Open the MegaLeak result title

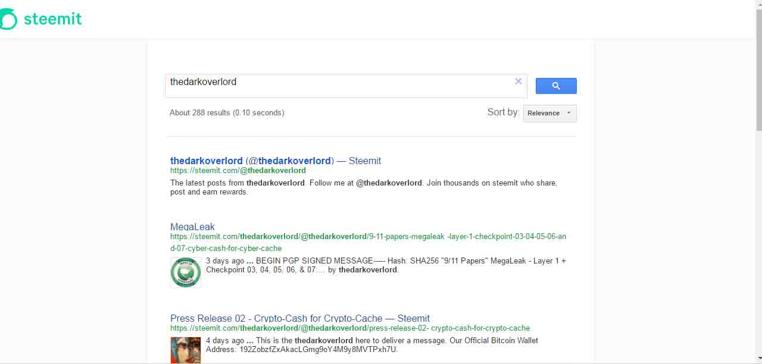[192, 227]
